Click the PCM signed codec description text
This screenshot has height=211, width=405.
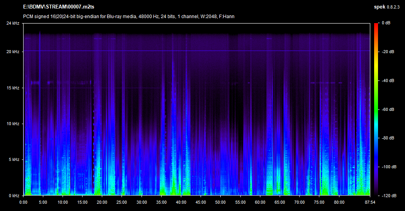pos(129,16)
